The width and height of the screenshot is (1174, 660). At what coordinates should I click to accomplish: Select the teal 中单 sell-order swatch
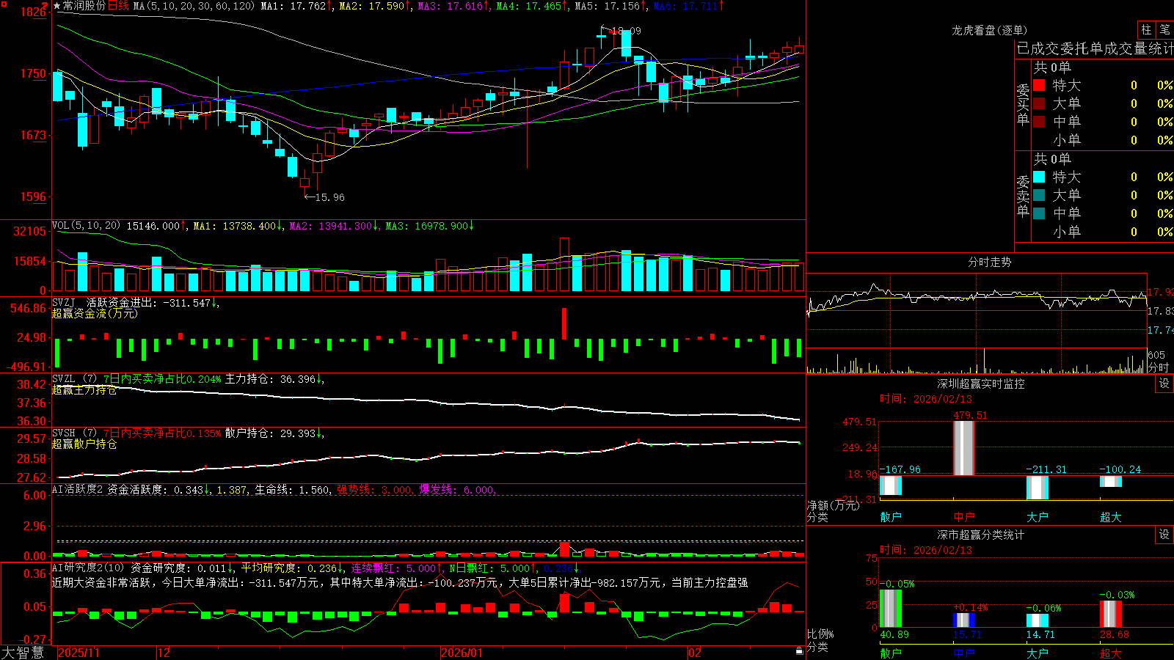coord(1039,213)
